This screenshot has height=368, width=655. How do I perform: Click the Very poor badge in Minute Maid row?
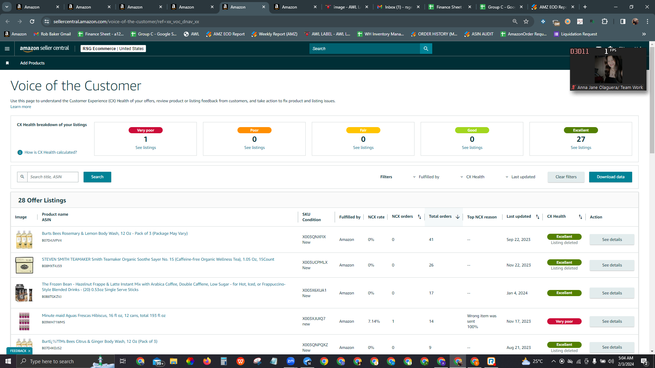564,321
